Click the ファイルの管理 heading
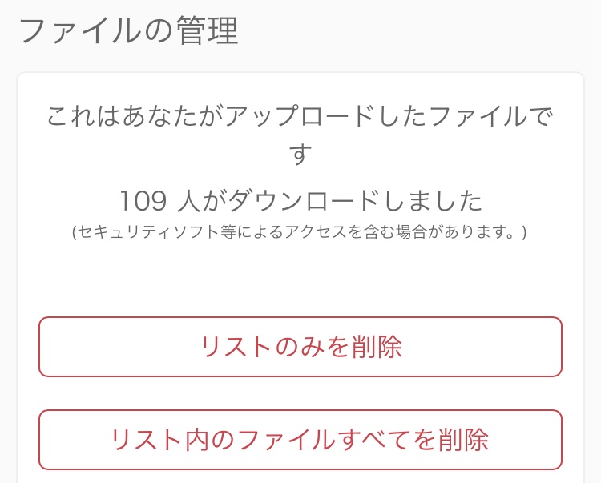The width and height of the screenshot is (601, 483). coord(128,31)
